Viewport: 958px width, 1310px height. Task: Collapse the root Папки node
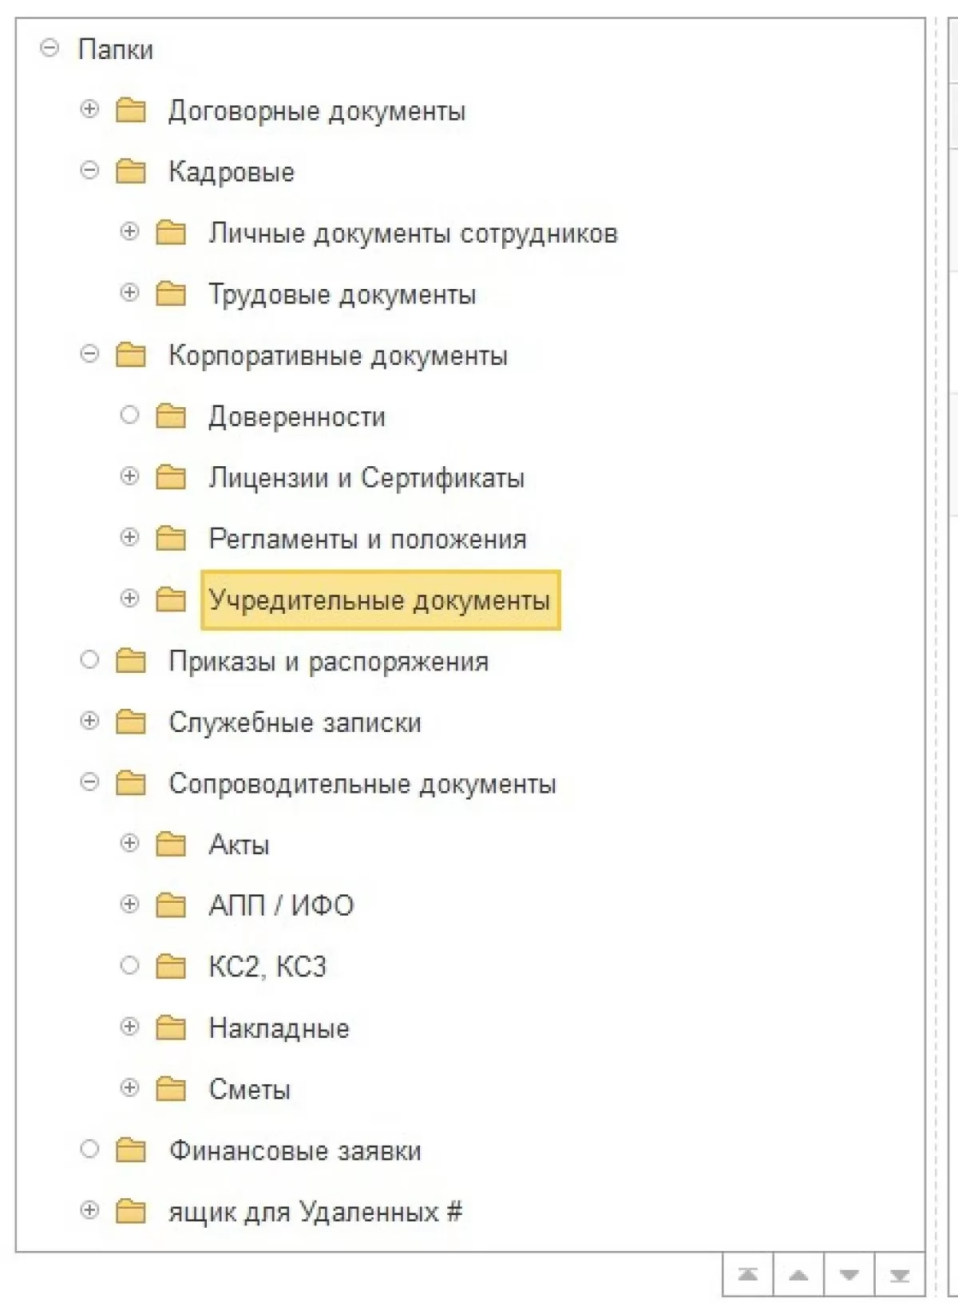click(x=49, y=49)
